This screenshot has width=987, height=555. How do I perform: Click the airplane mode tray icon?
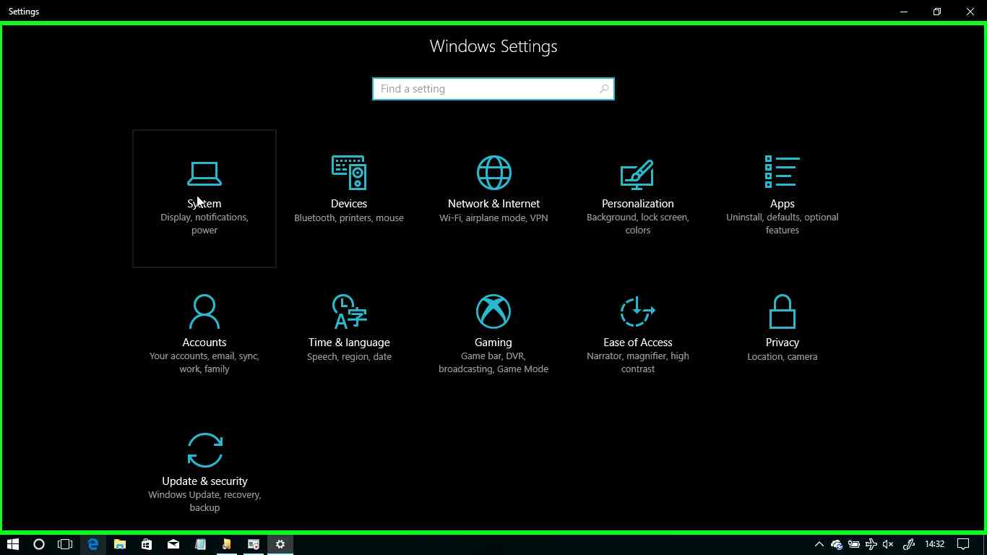871,544
